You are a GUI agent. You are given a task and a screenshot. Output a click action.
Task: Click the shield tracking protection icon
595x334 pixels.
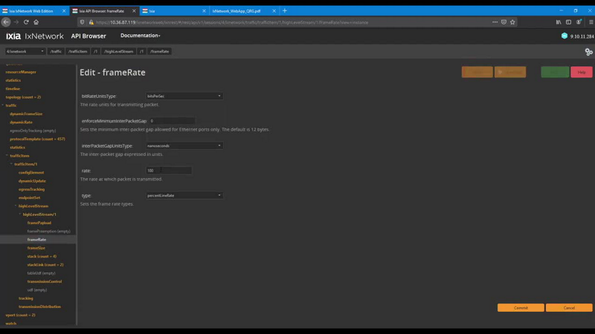point(82,22)
